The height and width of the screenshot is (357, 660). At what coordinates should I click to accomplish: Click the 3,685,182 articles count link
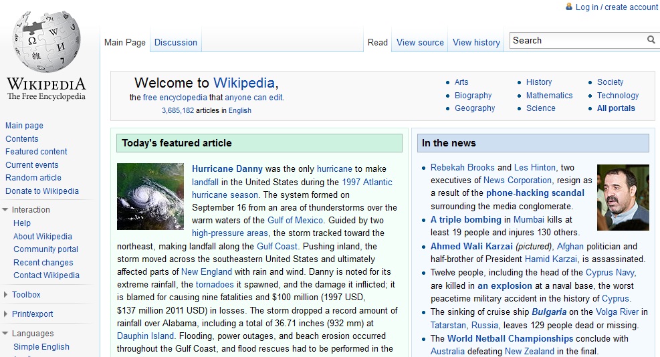pyautogui.click(x=178, y=111)
